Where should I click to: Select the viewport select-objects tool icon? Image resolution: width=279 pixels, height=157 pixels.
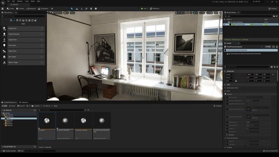point(177,13)
